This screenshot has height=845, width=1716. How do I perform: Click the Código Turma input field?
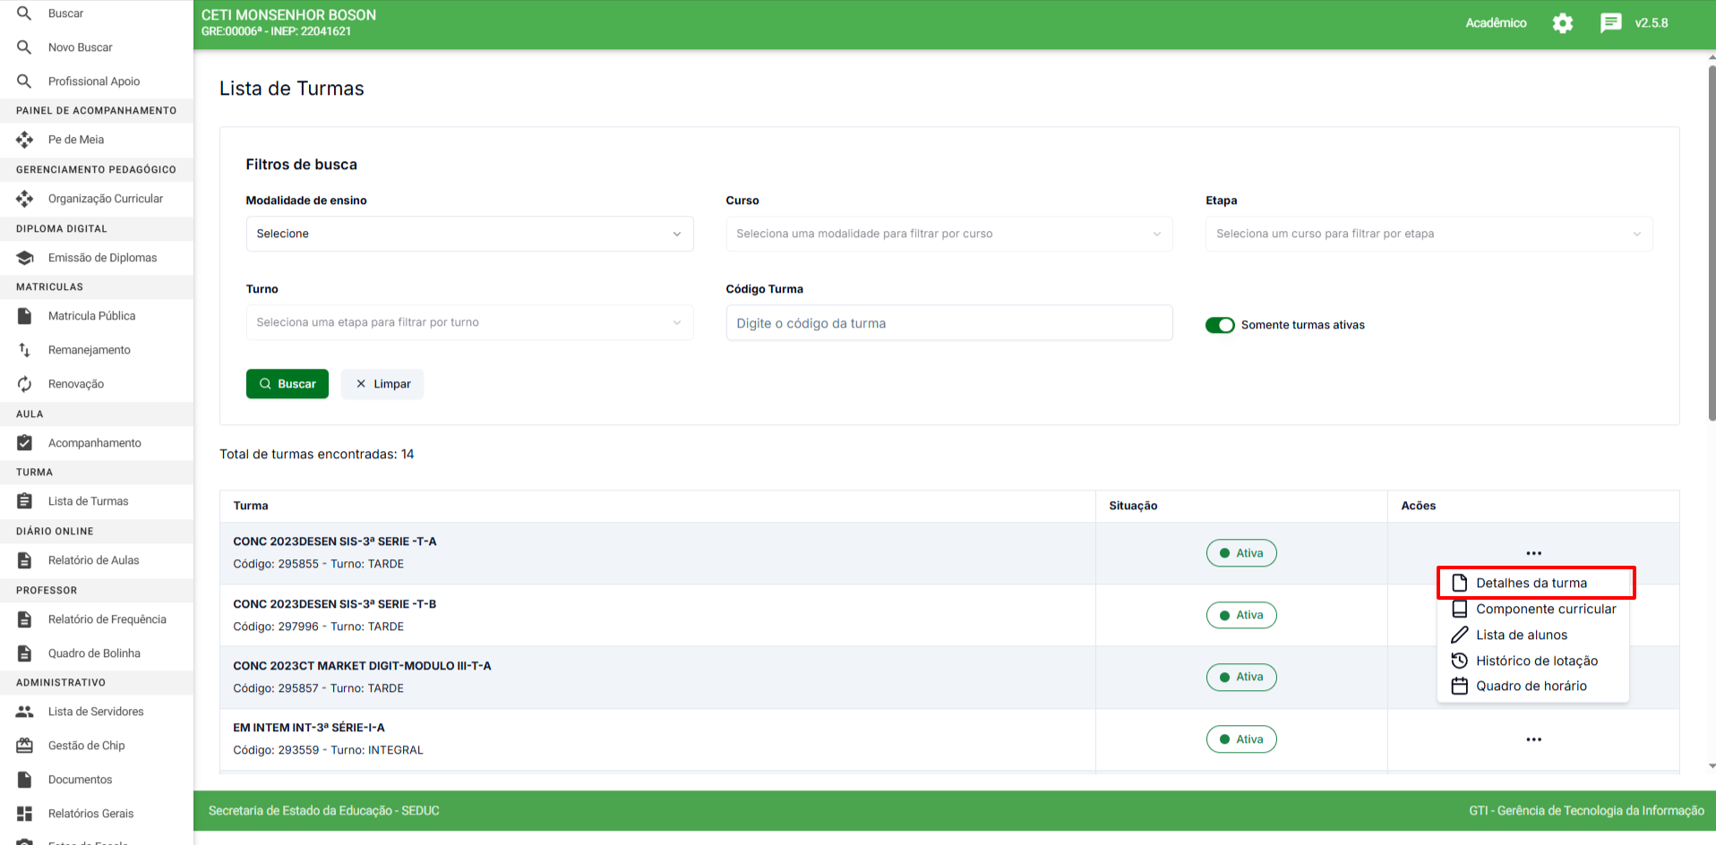click(948, 323)
